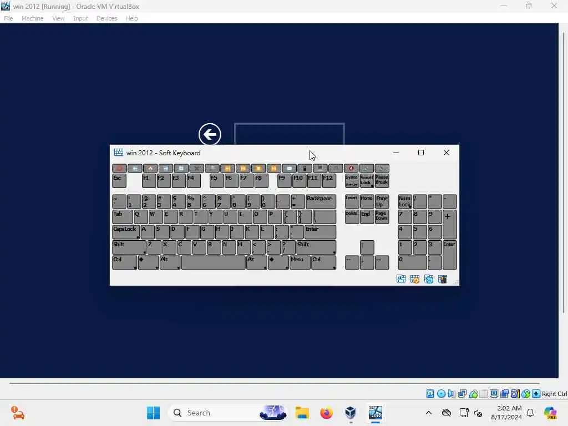Viewport: 568px width, 426px height.
Task: Open keyboard layout list in Soft Keyboard footer
Action: 401,279
